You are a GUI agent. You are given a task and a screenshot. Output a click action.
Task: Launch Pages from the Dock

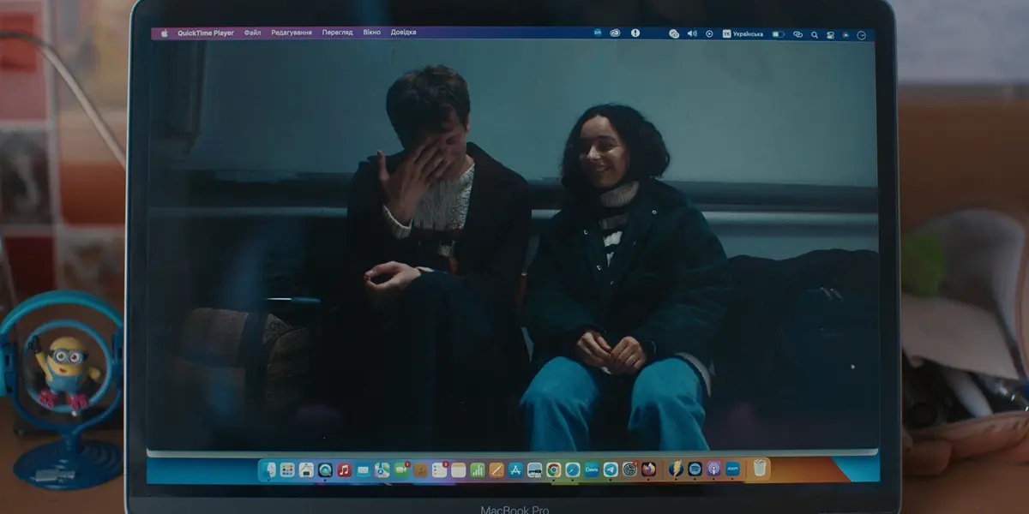click(496, 469)
